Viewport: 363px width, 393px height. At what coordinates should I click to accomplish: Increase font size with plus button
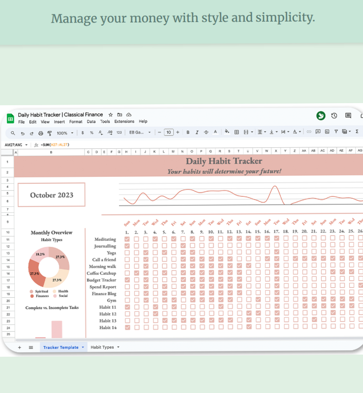pos(178,132)
